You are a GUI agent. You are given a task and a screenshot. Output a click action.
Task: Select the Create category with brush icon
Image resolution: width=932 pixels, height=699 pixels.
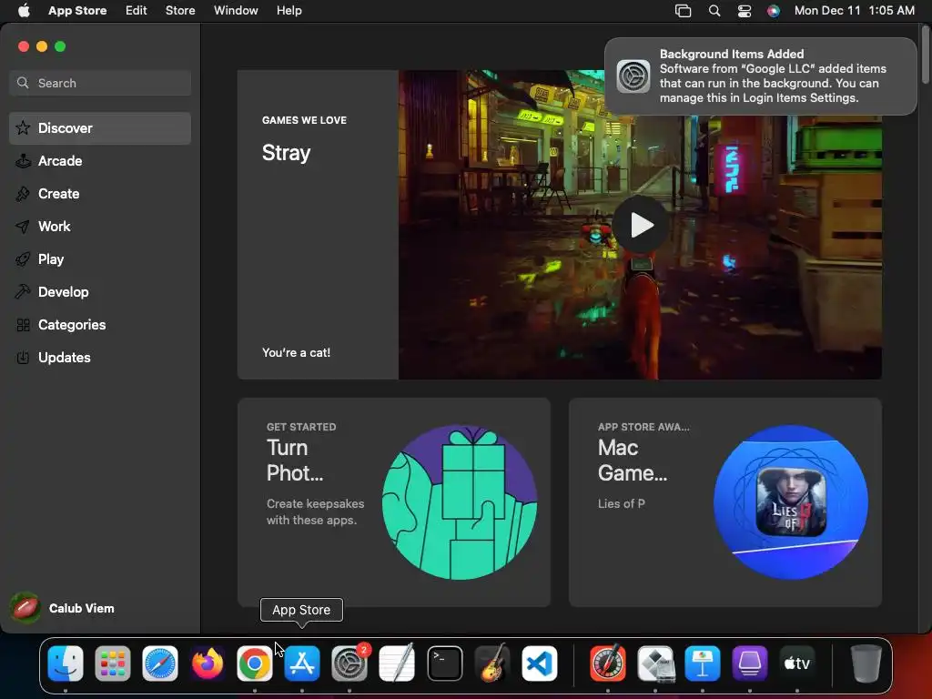tap(100, 194)
